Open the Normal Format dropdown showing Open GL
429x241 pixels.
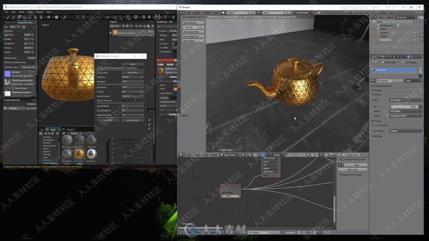(x=132, y=96)
